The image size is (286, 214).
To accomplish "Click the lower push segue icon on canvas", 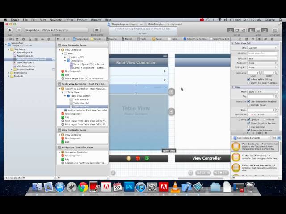I will pos(171,111).
